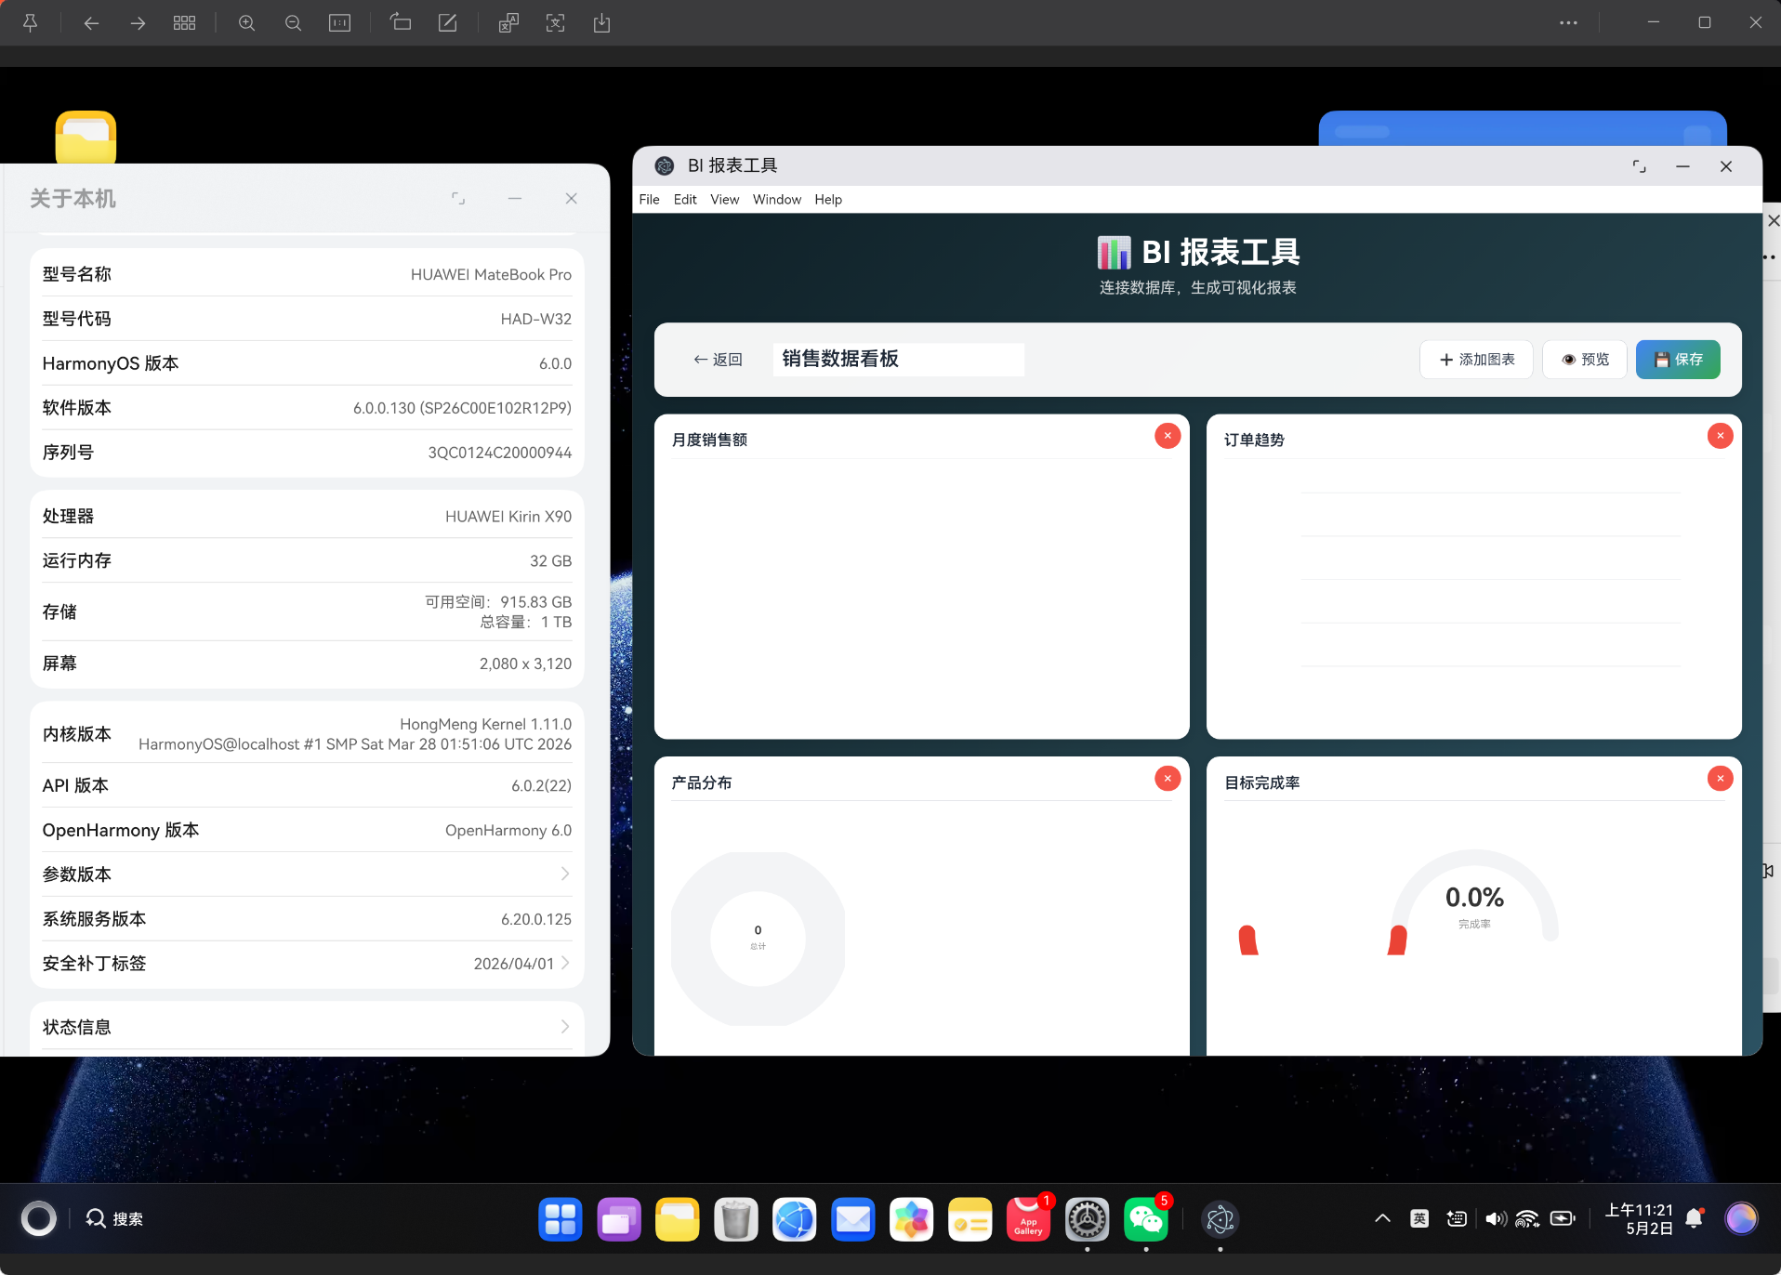Open thumbnail grid view in viewer toolbar
The image size is (1781, 1275).
point(184,23)
